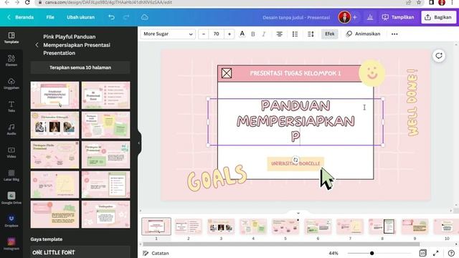Increase the font size with plus
Image resolution: width=459 pixels, height=258 pixels.
[x=229, y=34]
